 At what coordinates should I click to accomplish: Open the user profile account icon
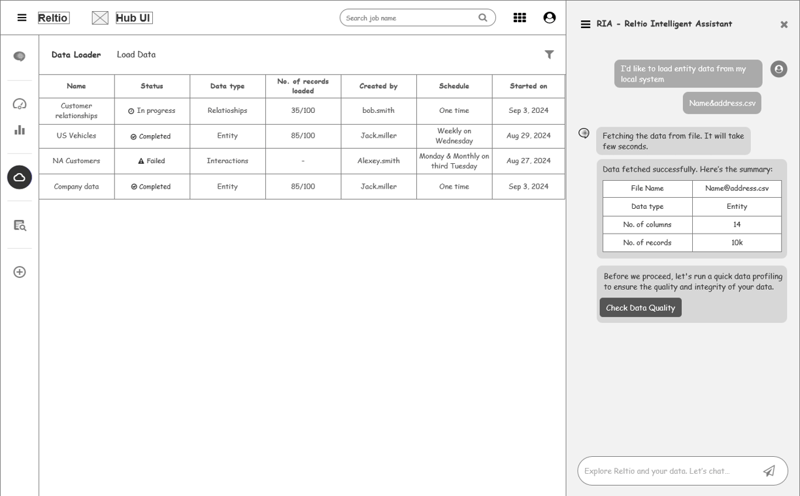click(x=550, y=18)
